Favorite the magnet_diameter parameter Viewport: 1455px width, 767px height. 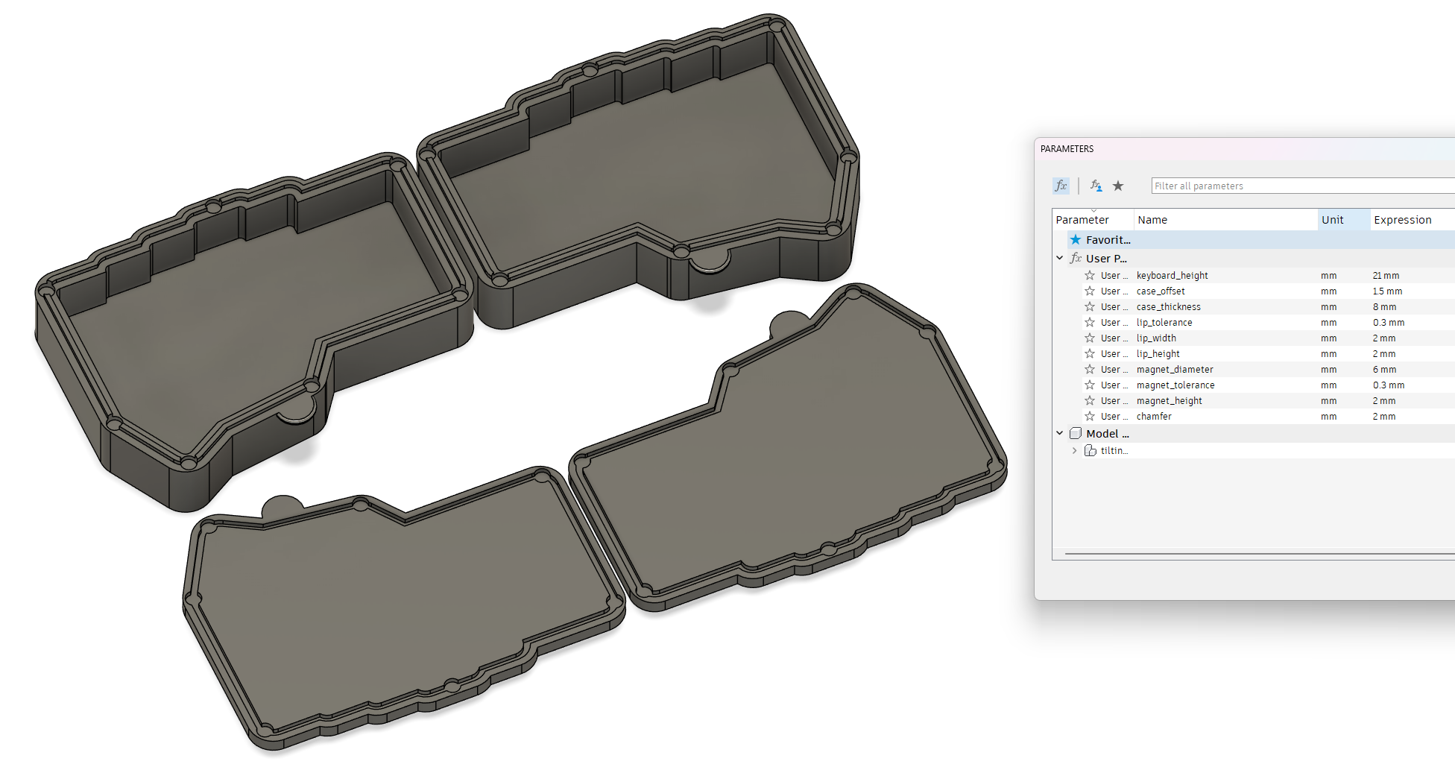tap(1089, 369)
